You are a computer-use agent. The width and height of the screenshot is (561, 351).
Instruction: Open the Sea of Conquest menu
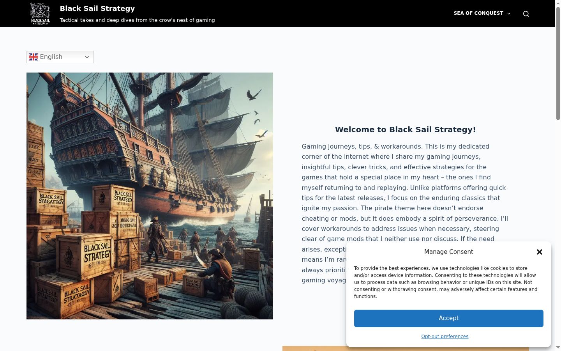(478, 13)
